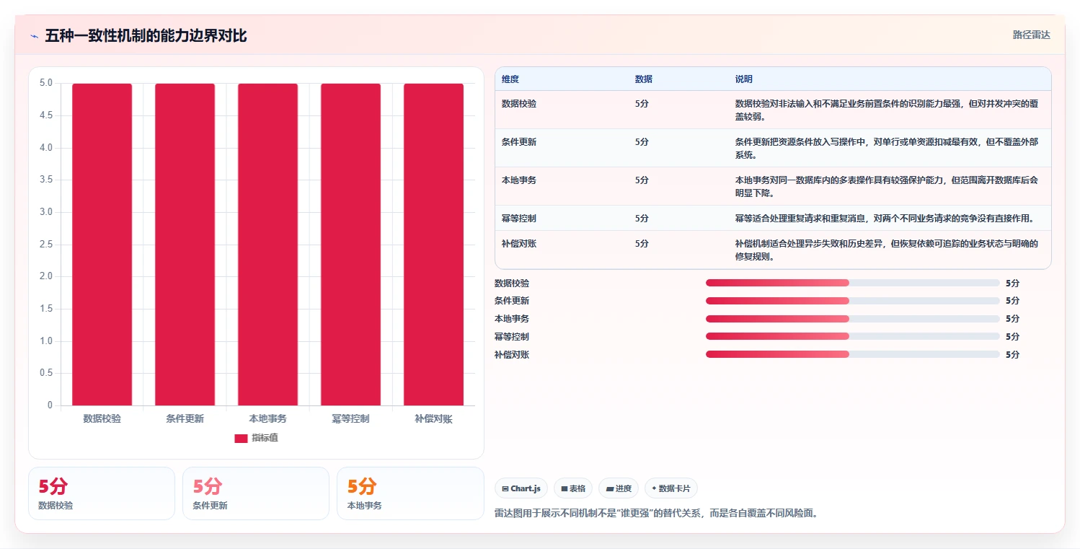Image resolution: width=1080 pixels, height=549 pixels.
Task: Click the 2.5 y-axis tick label
Action: tap(46, 244)
